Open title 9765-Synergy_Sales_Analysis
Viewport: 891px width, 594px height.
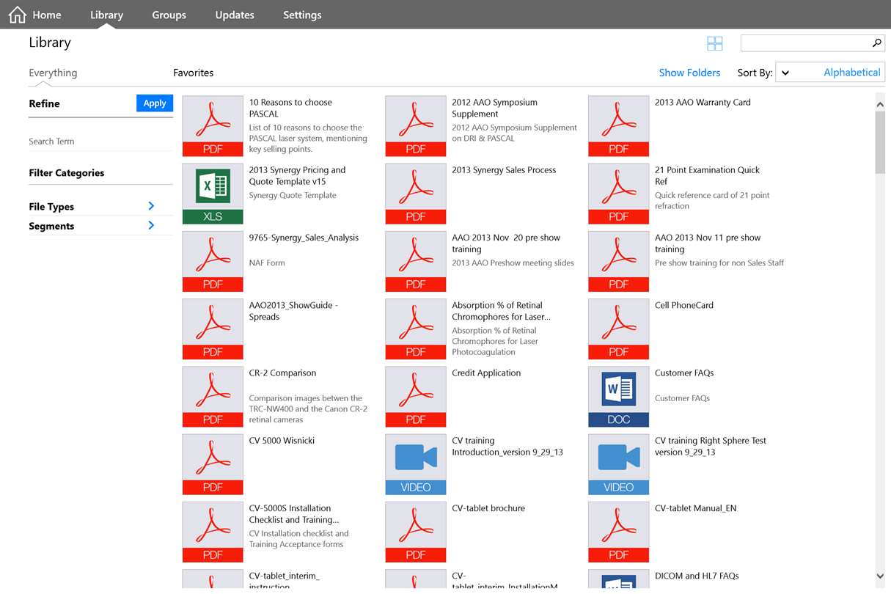click(x=304, y=238)
